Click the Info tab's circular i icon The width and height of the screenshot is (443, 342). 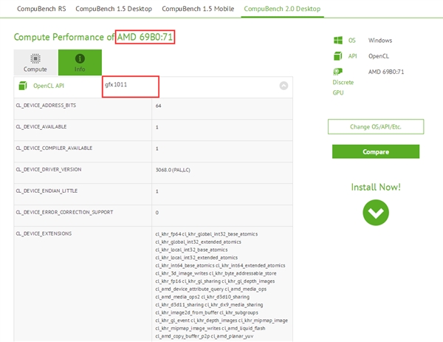[x=80, y=58]
